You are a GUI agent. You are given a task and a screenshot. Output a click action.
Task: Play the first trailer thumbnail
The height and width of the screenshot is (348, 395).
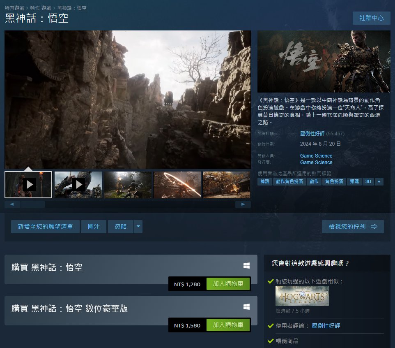click(28, 185)
